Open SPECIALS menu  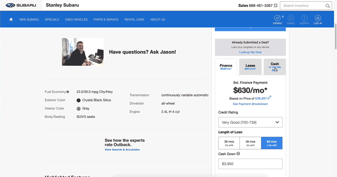[x=52, y=19]
